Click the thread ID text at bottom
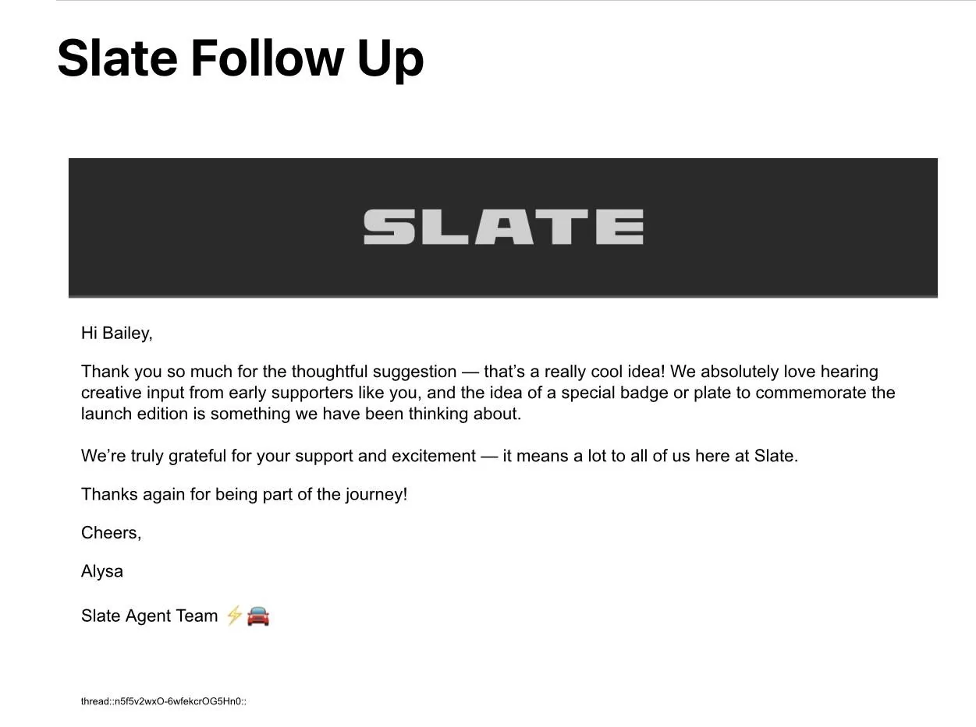The image size is (976, 727). click(x=164, y=701)
